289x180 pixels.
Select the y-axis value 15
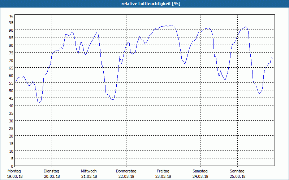(x=11, y=143)
